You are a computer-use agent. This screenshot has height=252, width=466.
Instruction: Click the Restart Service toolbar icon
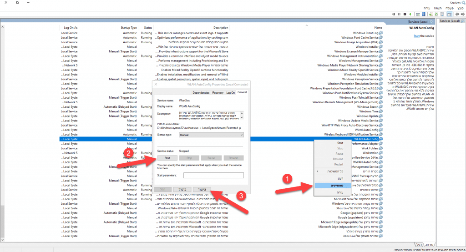(x=394, y=14)
